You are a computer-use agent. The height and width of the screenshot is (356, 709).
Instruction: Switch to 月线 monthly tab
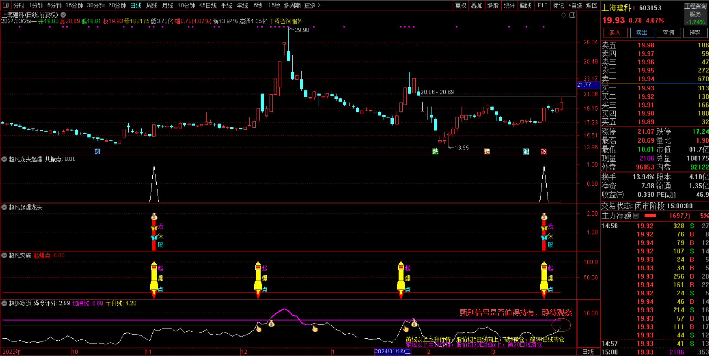click(x=168, y=6)
